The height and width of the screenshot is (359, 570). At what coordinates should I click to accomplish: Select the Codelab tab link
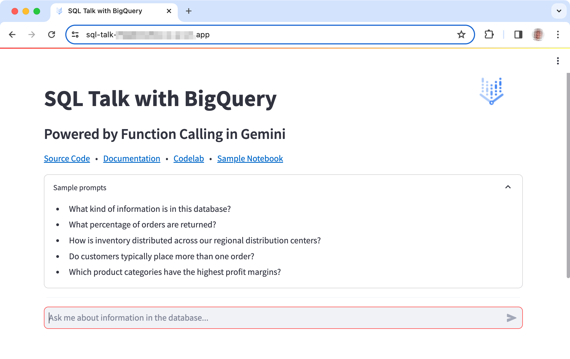(x=189, y=158)
